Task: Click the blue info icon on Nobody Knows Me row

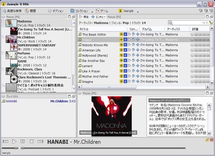Action: click(126, 45)
